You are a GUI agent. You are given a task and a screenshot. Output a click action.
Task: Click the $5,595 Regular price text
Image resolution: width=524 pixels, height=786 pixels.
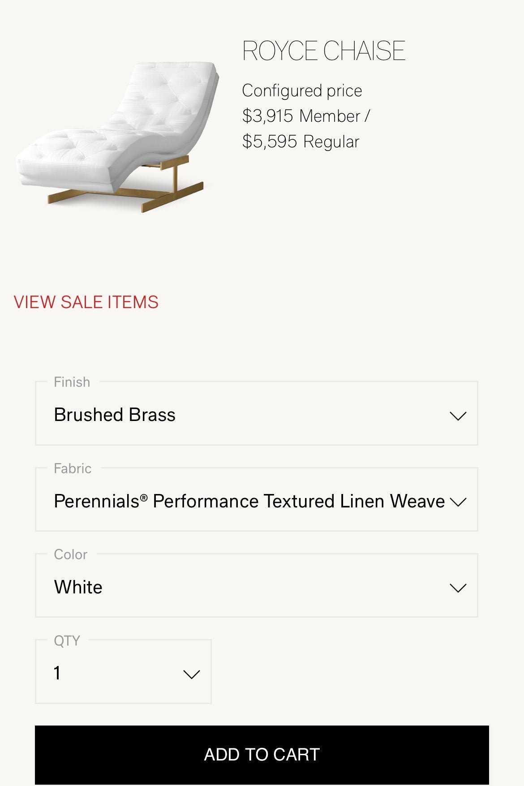coord(301,142)
